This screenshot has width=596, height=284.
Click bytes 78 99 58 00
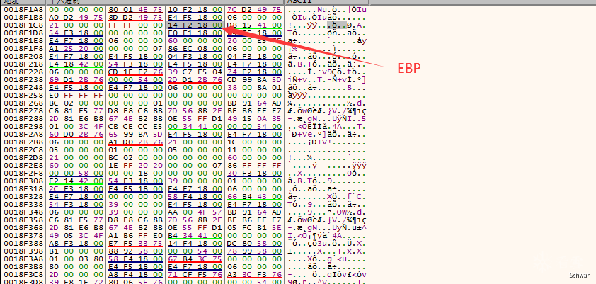[x=254, y=251]
